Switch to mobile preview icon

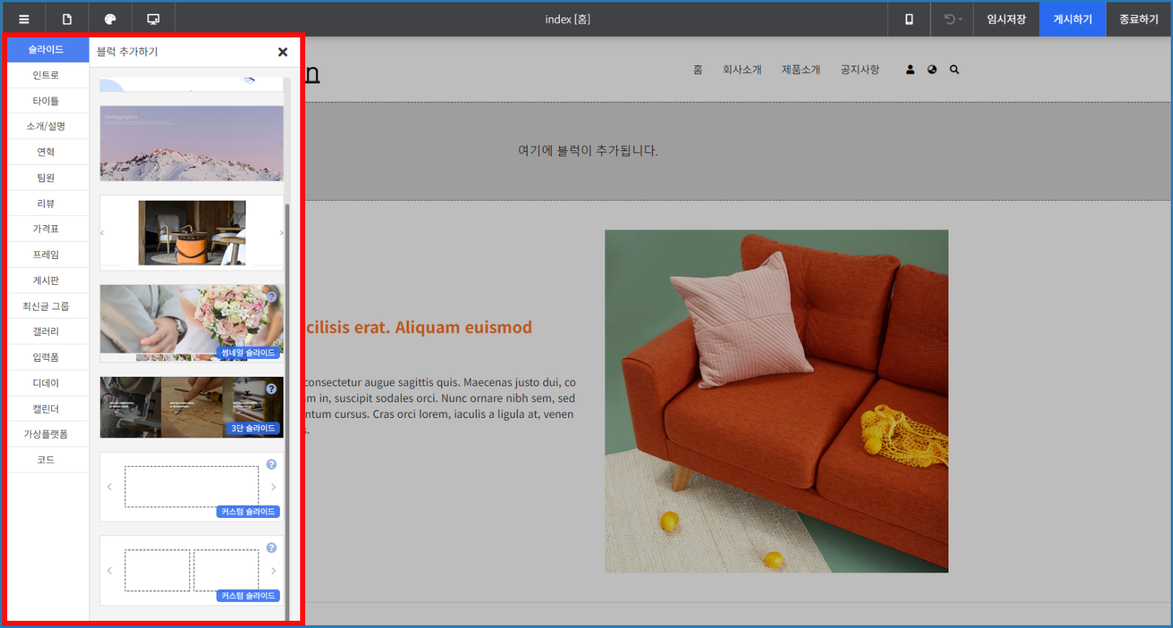pos(909,19)
